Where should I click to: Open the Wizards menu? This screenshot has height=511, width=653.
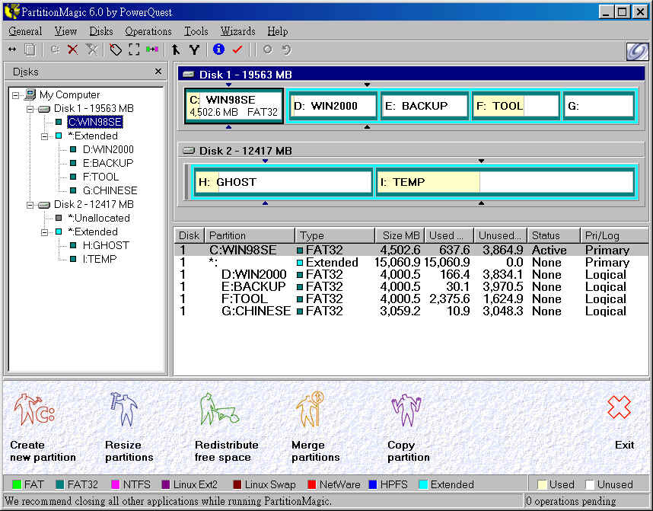pyautogui.click(x=237, y=31)
